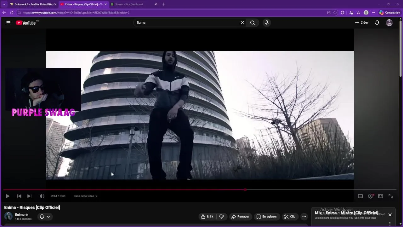Click the channel notification bell for Enima
Viewport: 403px width, 227px height.
[42, 217]
